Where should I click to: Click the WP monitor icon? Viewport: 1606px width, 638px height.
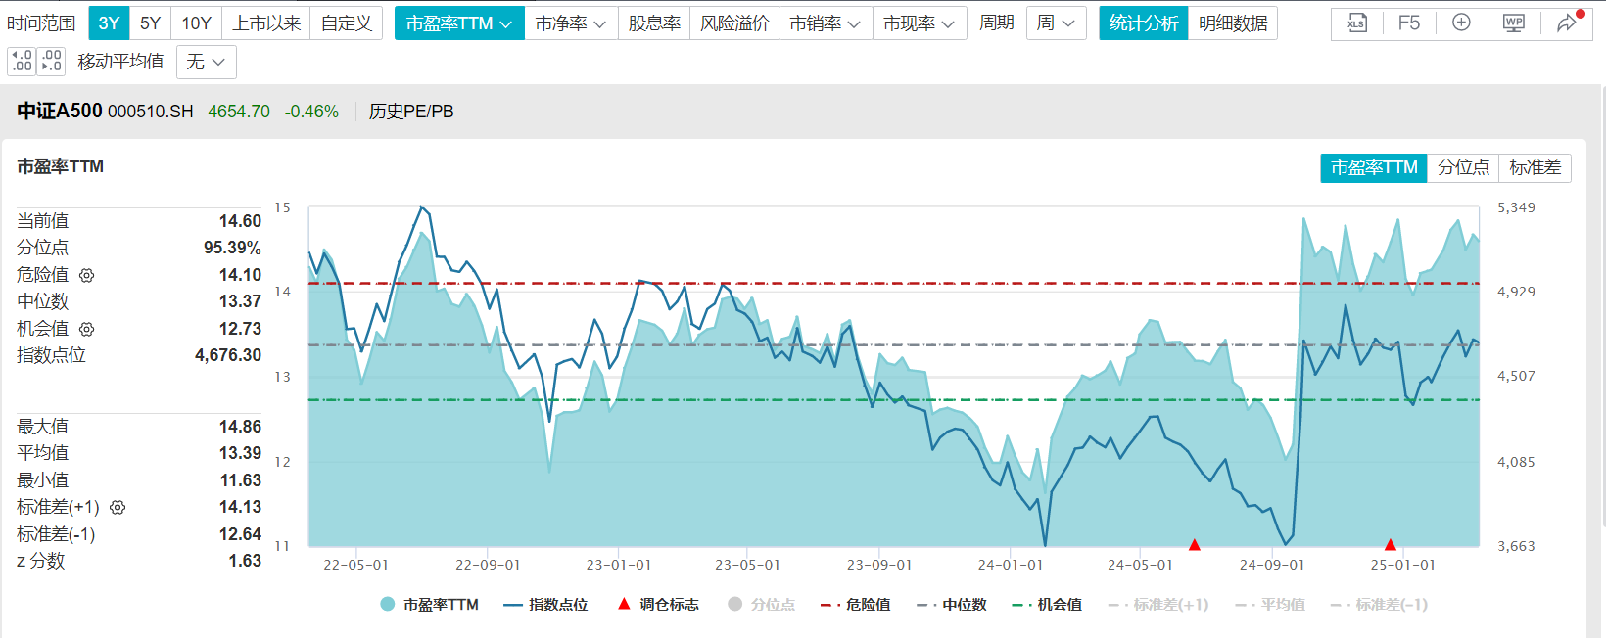pos(1513,23)
